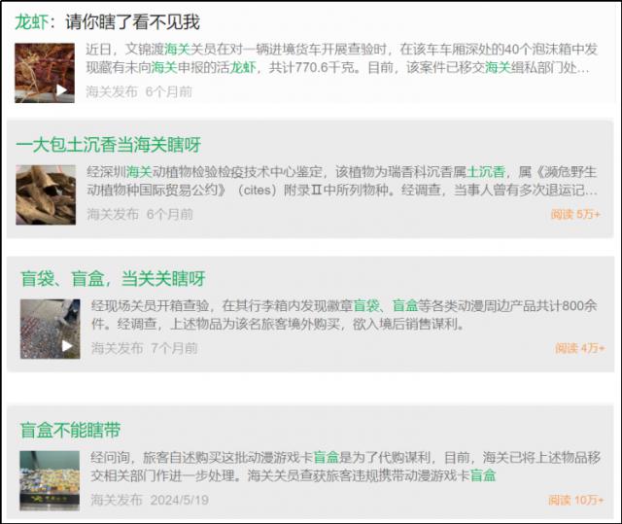Viewport: 622px width, 524px height.
Task: Open article 一大包土沉香当海关瞎呀
Action: tap(109, 145)
